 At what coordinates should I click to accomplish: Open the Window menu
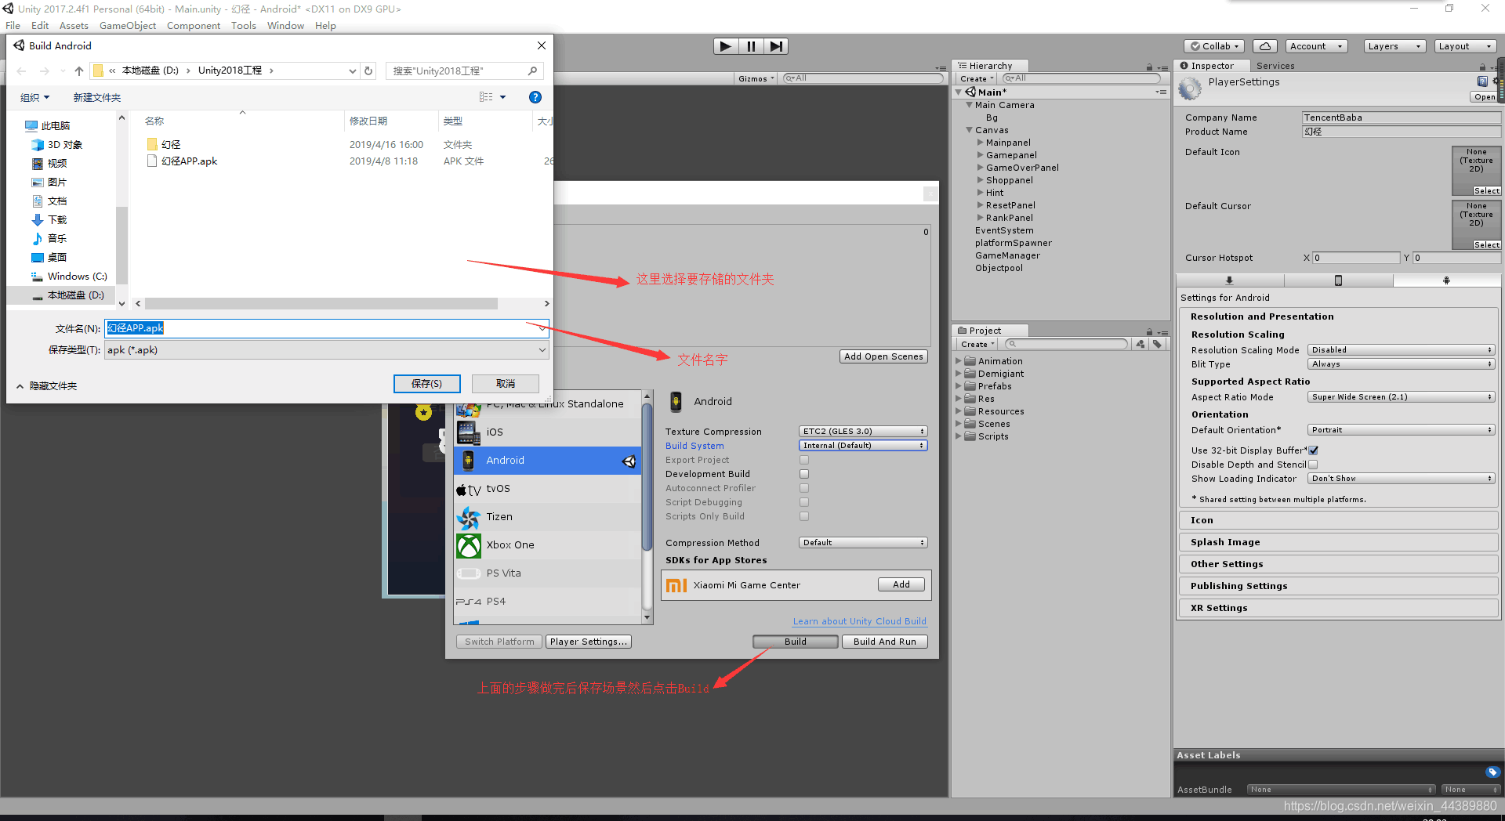[285, 26]
